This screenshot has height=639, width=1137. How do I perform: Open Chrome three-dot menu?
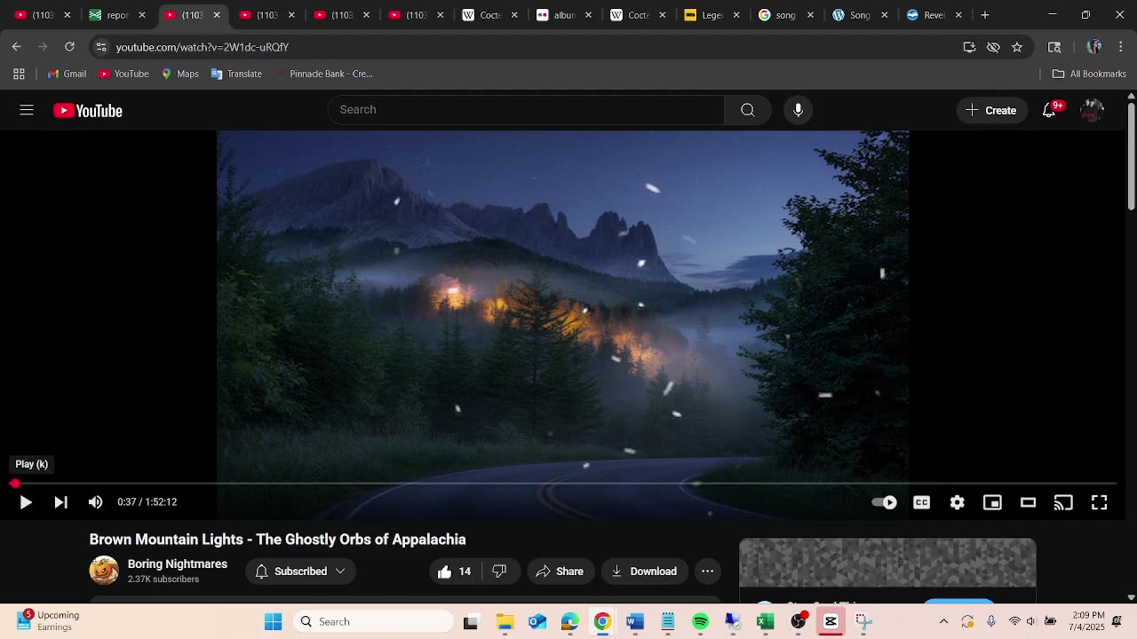[x=1120, y=47]
